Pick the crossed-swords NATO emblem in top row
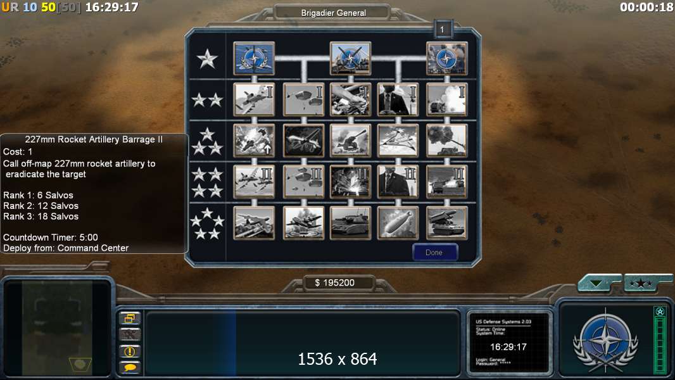Viewport: 675px width, 380px height. pos(350,58)
